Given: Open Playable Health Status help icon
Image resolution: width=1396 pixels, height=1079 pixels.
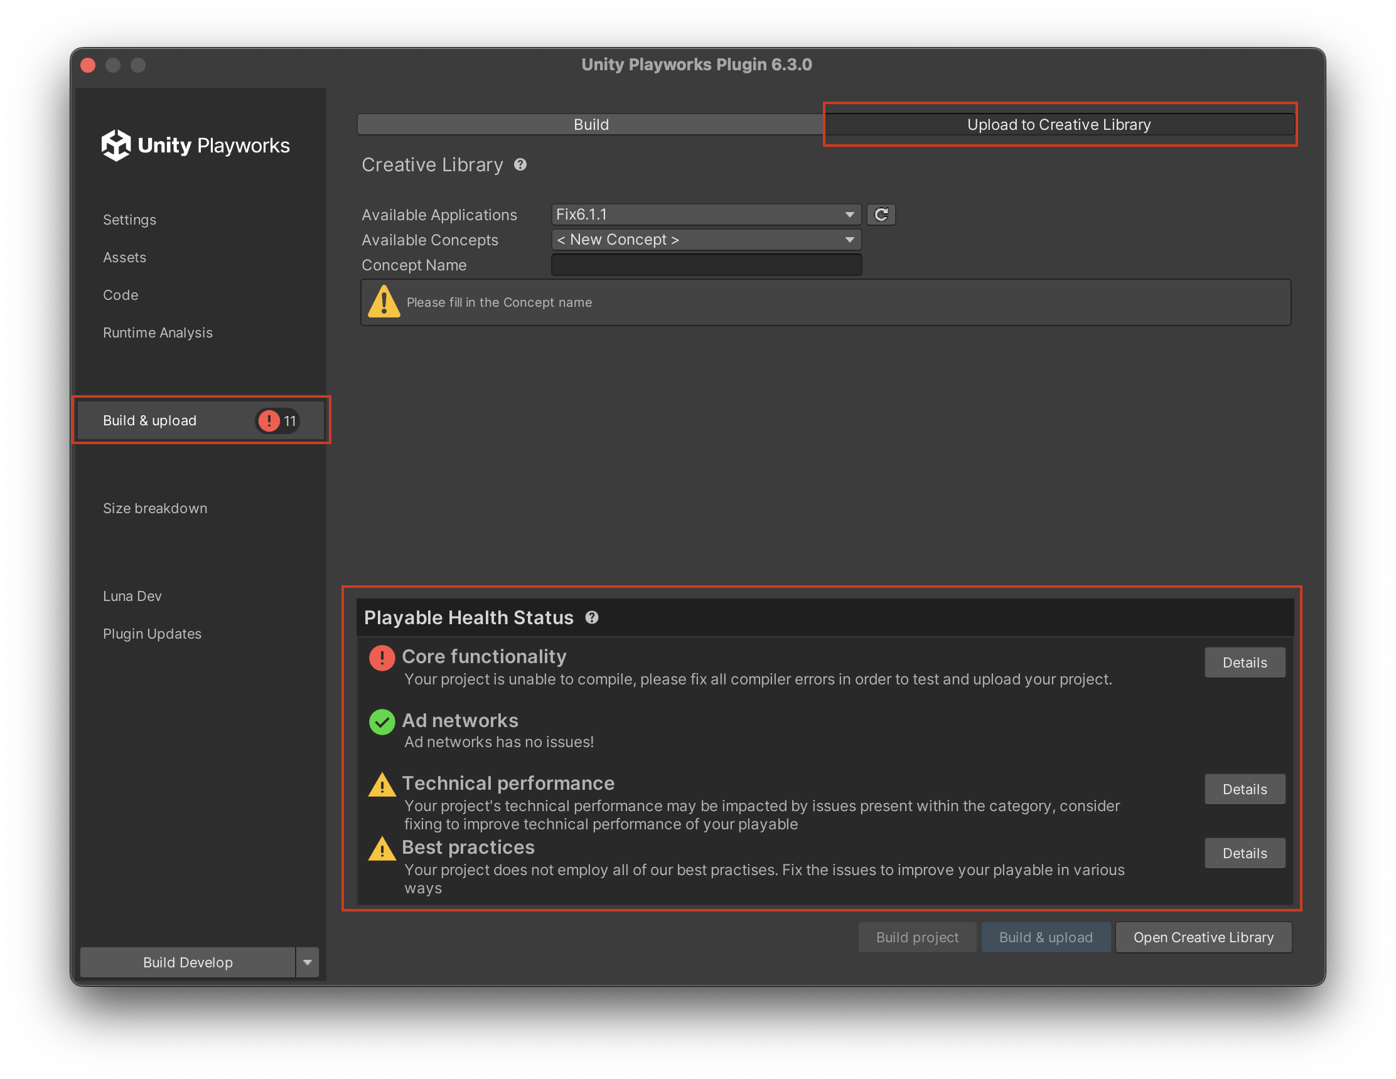Looking at the screenshot, I should pyautogui.click(x=592, y=617).
